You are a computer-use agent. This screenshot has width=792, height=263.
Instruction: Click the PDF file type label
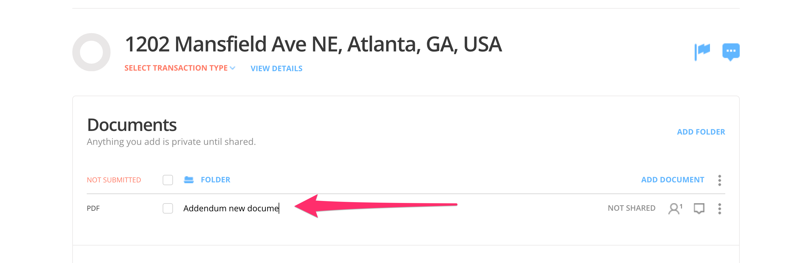(x=93, y=208)
